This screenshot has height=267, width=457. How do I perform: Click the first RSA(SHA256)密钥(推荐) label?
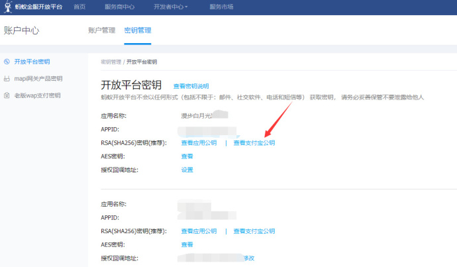coord(134,143)
